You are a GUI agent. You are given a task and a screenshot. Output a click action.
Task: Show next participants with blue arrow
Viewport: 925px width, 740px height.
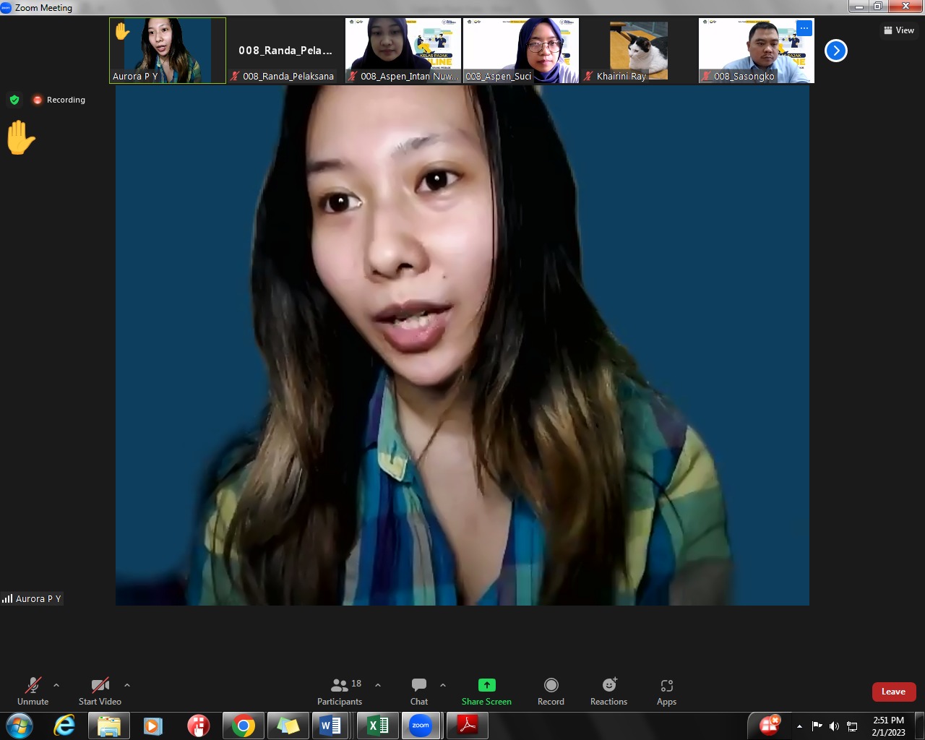pyautogui.click(x=835, y=51)
